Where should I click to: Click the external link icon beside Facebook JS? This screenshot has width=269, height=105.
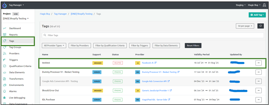pos(155,63)
